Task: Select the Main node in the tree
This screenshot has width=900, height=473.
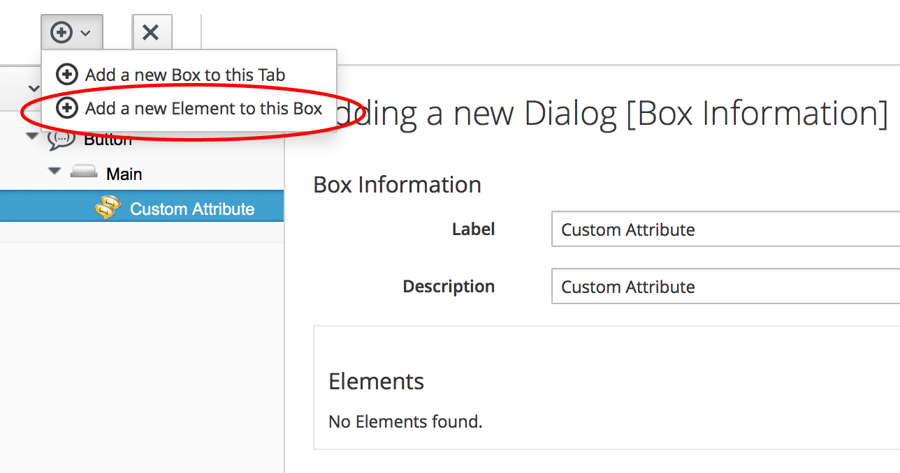Action: (x=124, y=174)
